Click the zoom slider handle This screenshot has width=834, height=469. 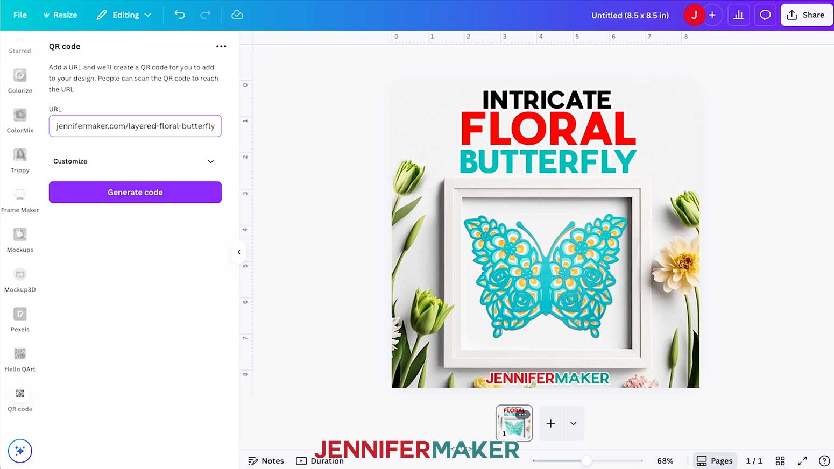click(x=586, y=461)
